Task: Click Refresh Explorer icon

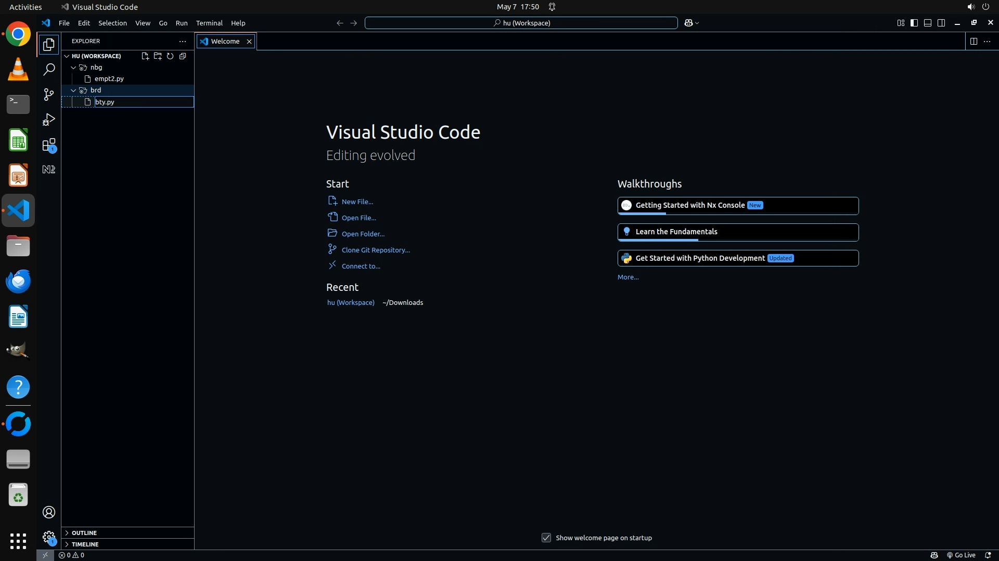Action: pos(170,56)
